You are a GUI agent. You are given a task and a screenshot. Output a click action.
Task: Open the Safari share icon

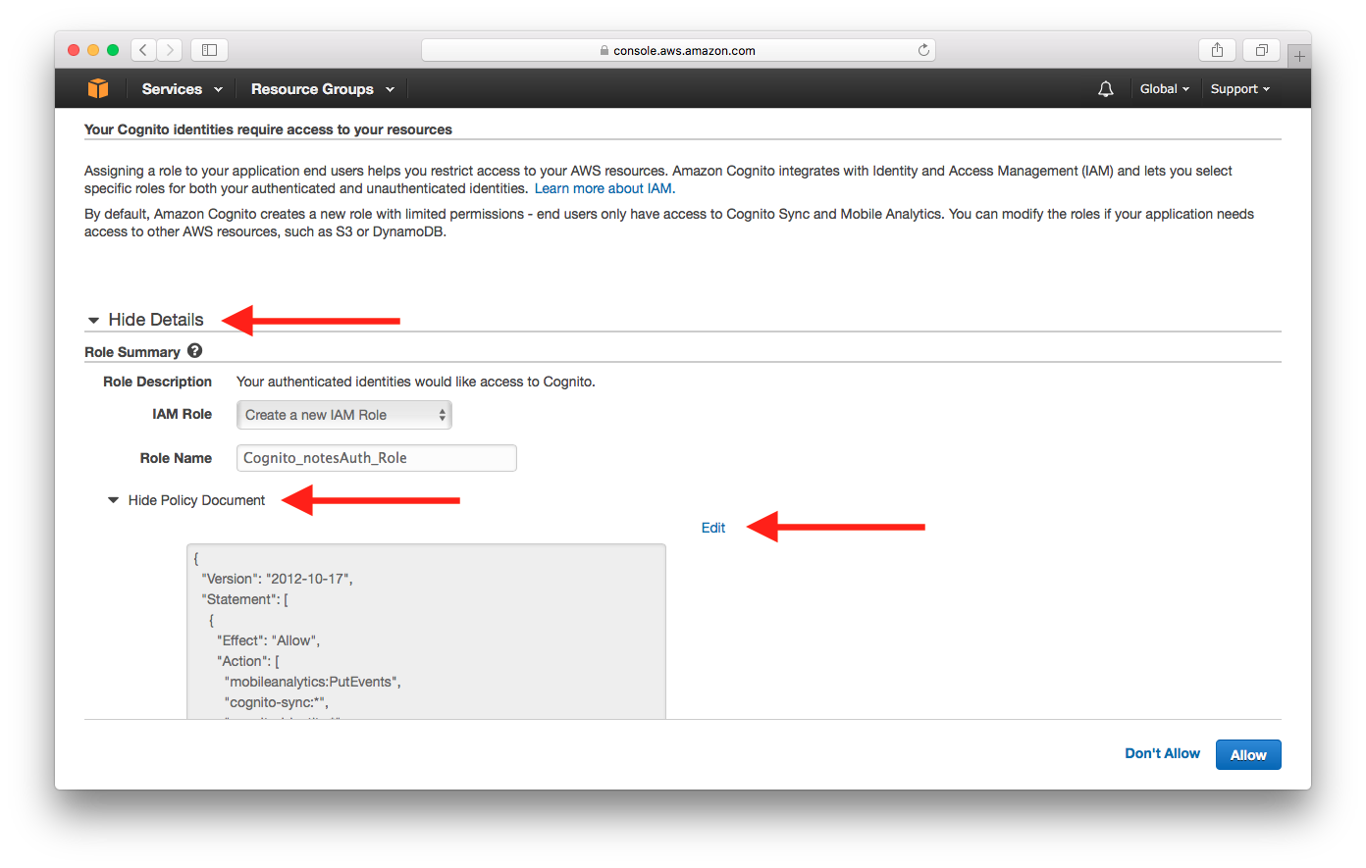(1217, 50)
